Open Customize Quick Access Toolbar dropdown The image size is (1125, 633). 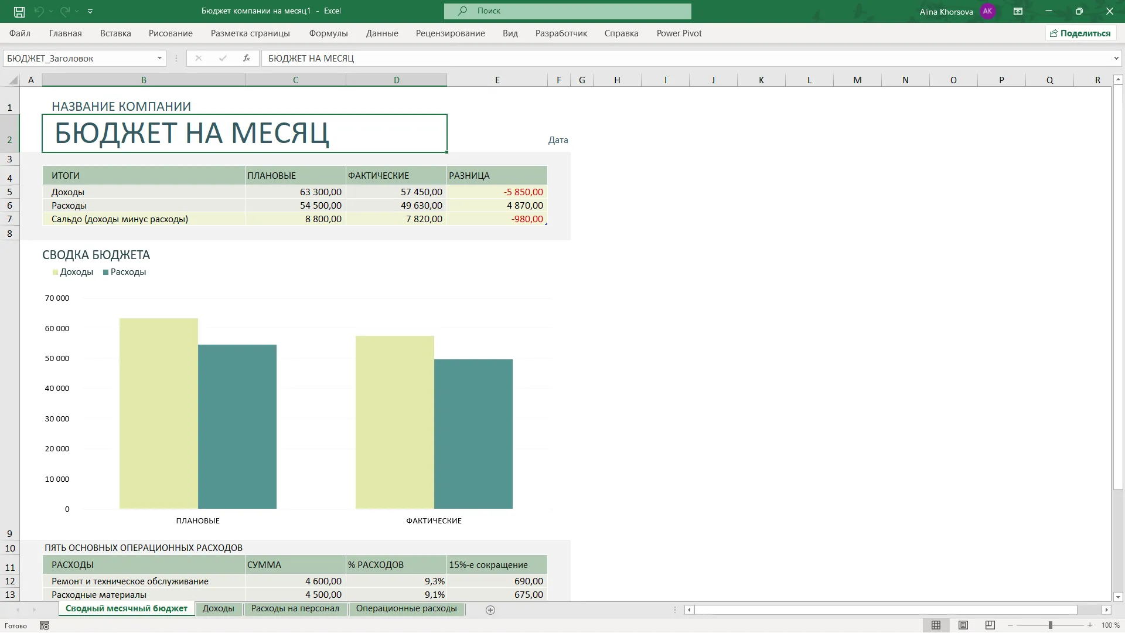pyautogui.click(x=90, y=11)
